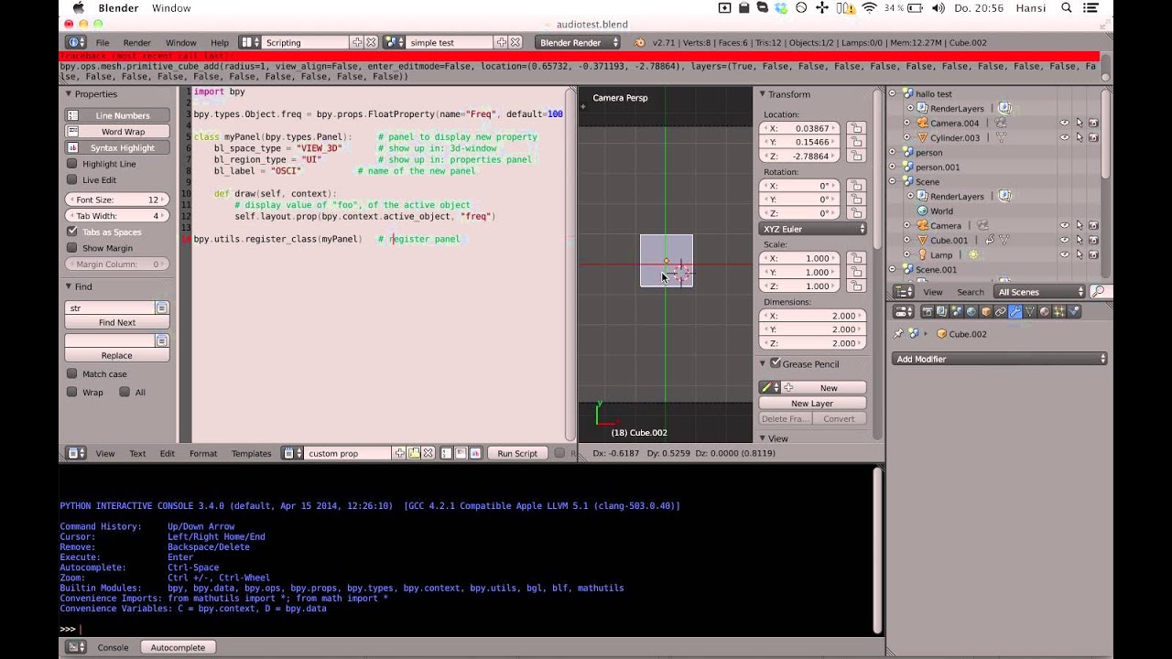Viewport: 1172px width, 659px height.
Task: Open the Object Constraints tab (chain icon)
Action: click(x=1001, y=311)
